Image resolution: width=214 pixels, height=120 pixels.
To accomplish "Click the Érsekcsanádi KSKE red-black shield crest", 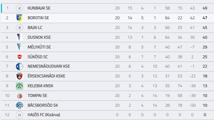I will (20, 76).
